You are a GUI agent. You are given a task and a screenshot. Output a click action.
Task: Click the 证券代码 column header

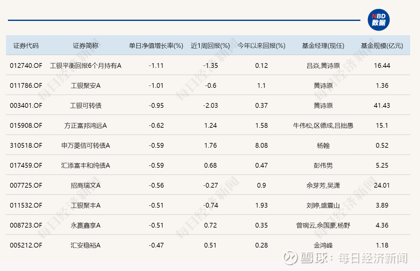point(26,46)
